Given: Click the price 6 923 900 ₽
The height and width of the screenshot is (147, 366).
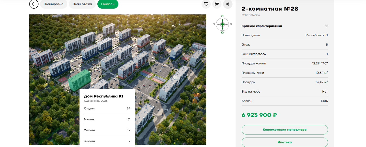Looking at the screenshot, I should point(259,115).
